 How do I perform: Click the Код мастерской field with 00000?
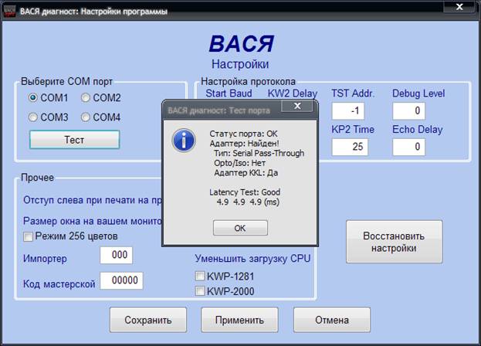point(121,280)
